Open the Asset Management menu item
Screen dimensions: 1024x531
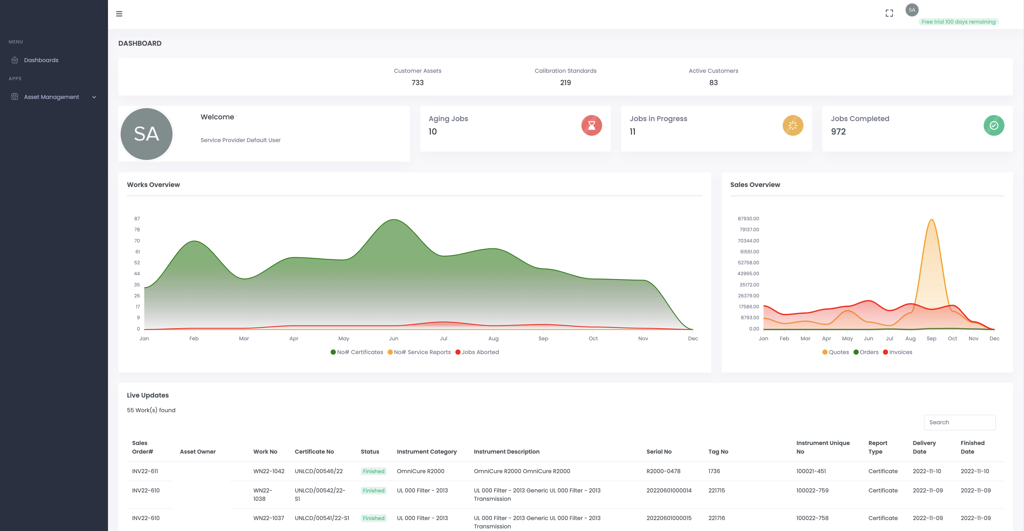(x=51, y=97)
